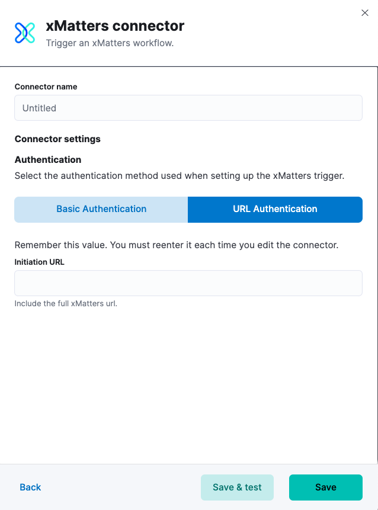The width and height of the screenshot is (378, 510).
Task: Toggle authentication method to Basic Authentication
Action: coord(101,209)
